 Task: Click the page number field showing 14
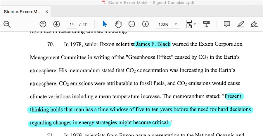pyautogui.click(x=72, y=24)
